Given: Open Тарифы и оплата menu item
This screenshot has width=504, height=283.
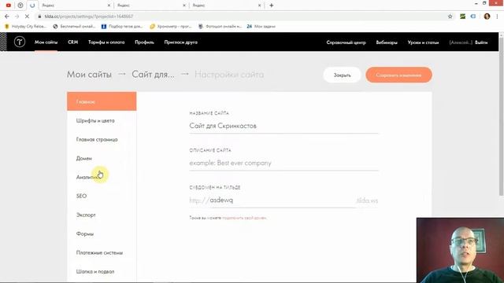Looking at the screenshot, I should (x=106, y=42).
